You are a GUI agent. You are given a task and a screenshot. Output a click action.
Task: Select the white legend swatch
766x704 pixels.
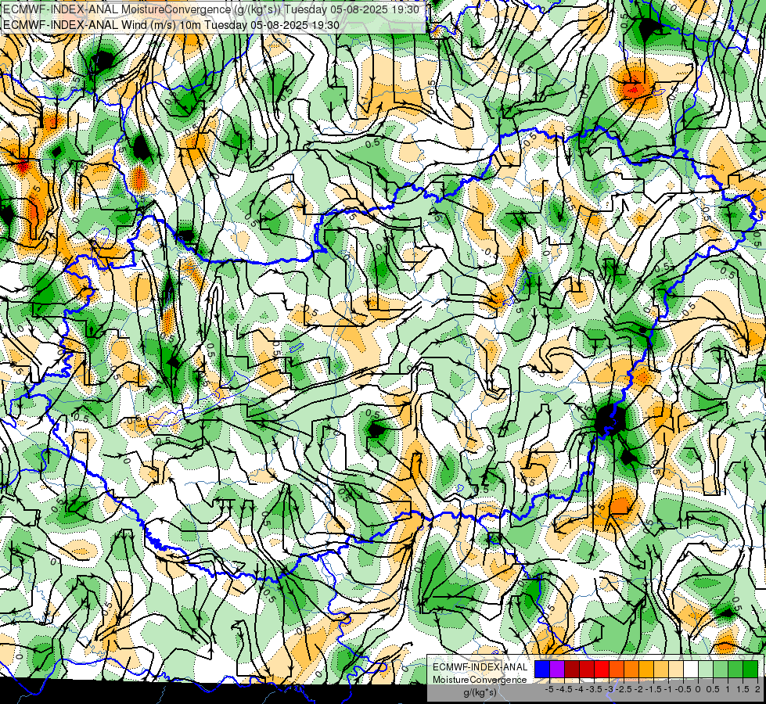point(691,669)
